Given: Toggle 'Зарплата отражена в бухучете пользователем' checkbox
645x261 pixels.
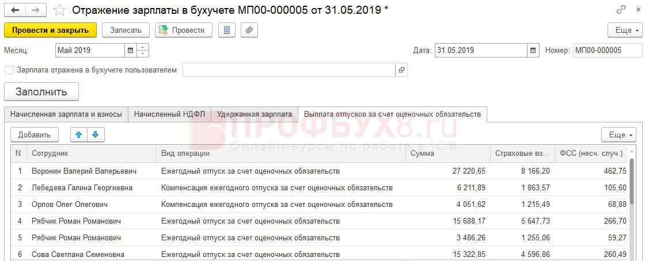Looking at the screenshot, I should [x=9, y=70].
